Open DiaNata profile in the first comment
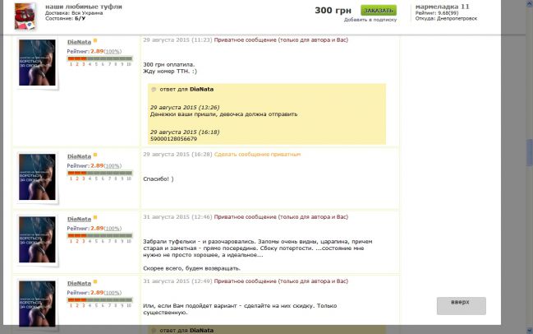The height and width of the screenshot is (334, 533). pos(79,40)
